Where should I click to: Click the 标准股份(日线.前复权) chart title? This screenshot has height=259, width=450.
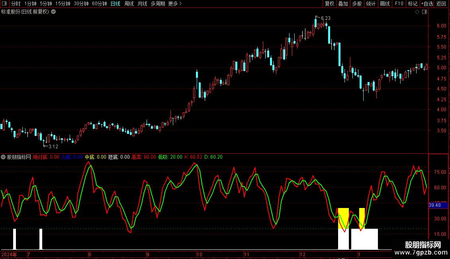tap(25, 12)
